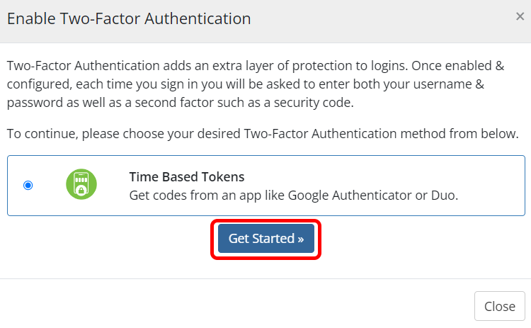Image resolution: width=531 pixels, height=328 pixels.
Task: Click the 'To continue, please choose' instruction line
Action: (x=262, y=133)
